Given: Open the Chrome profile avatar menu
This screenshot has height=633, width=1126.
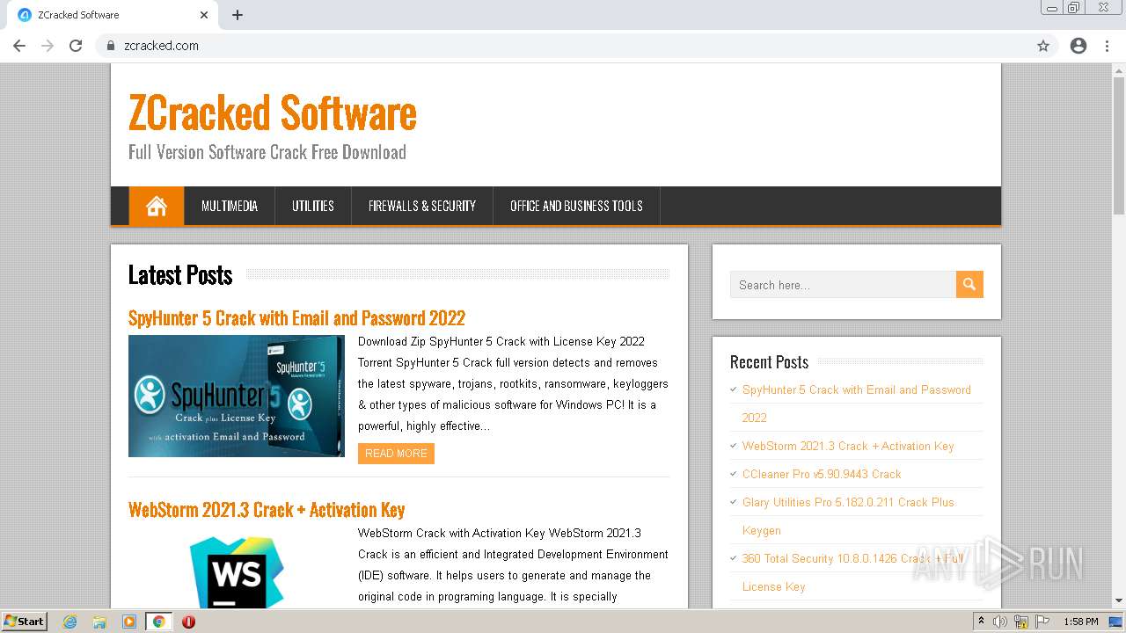Looking at the screenshot, I should pos(1078,46).
